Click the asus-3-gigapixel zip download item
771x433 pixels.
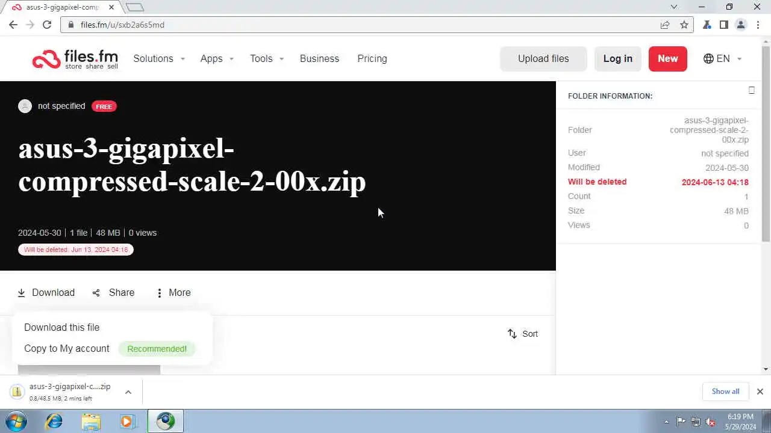point(70,392)
